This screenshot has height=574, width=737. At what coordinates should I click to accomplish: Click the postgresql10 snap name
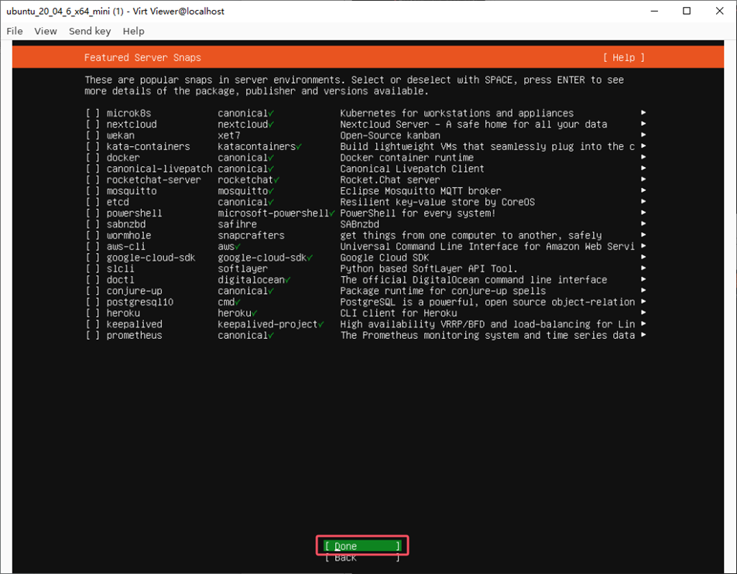pos(139,302)
